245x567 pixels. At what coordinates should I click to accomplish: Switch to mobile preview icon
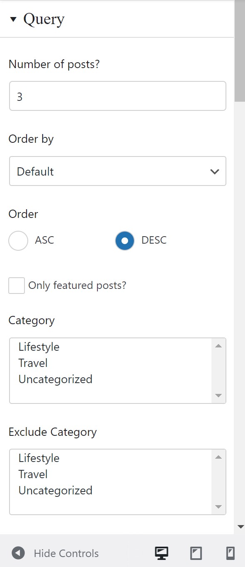coord(230,553)
